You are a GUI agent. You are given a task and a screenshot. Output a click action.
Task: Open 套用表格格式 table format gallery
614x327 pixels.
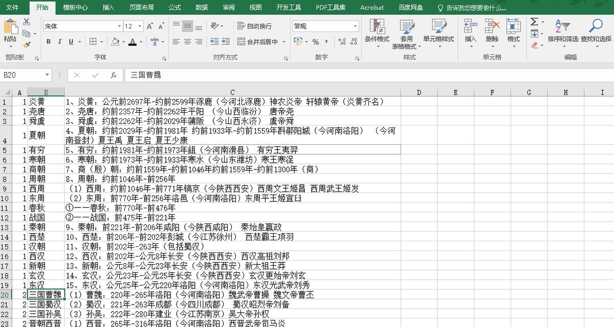(406, 34)
